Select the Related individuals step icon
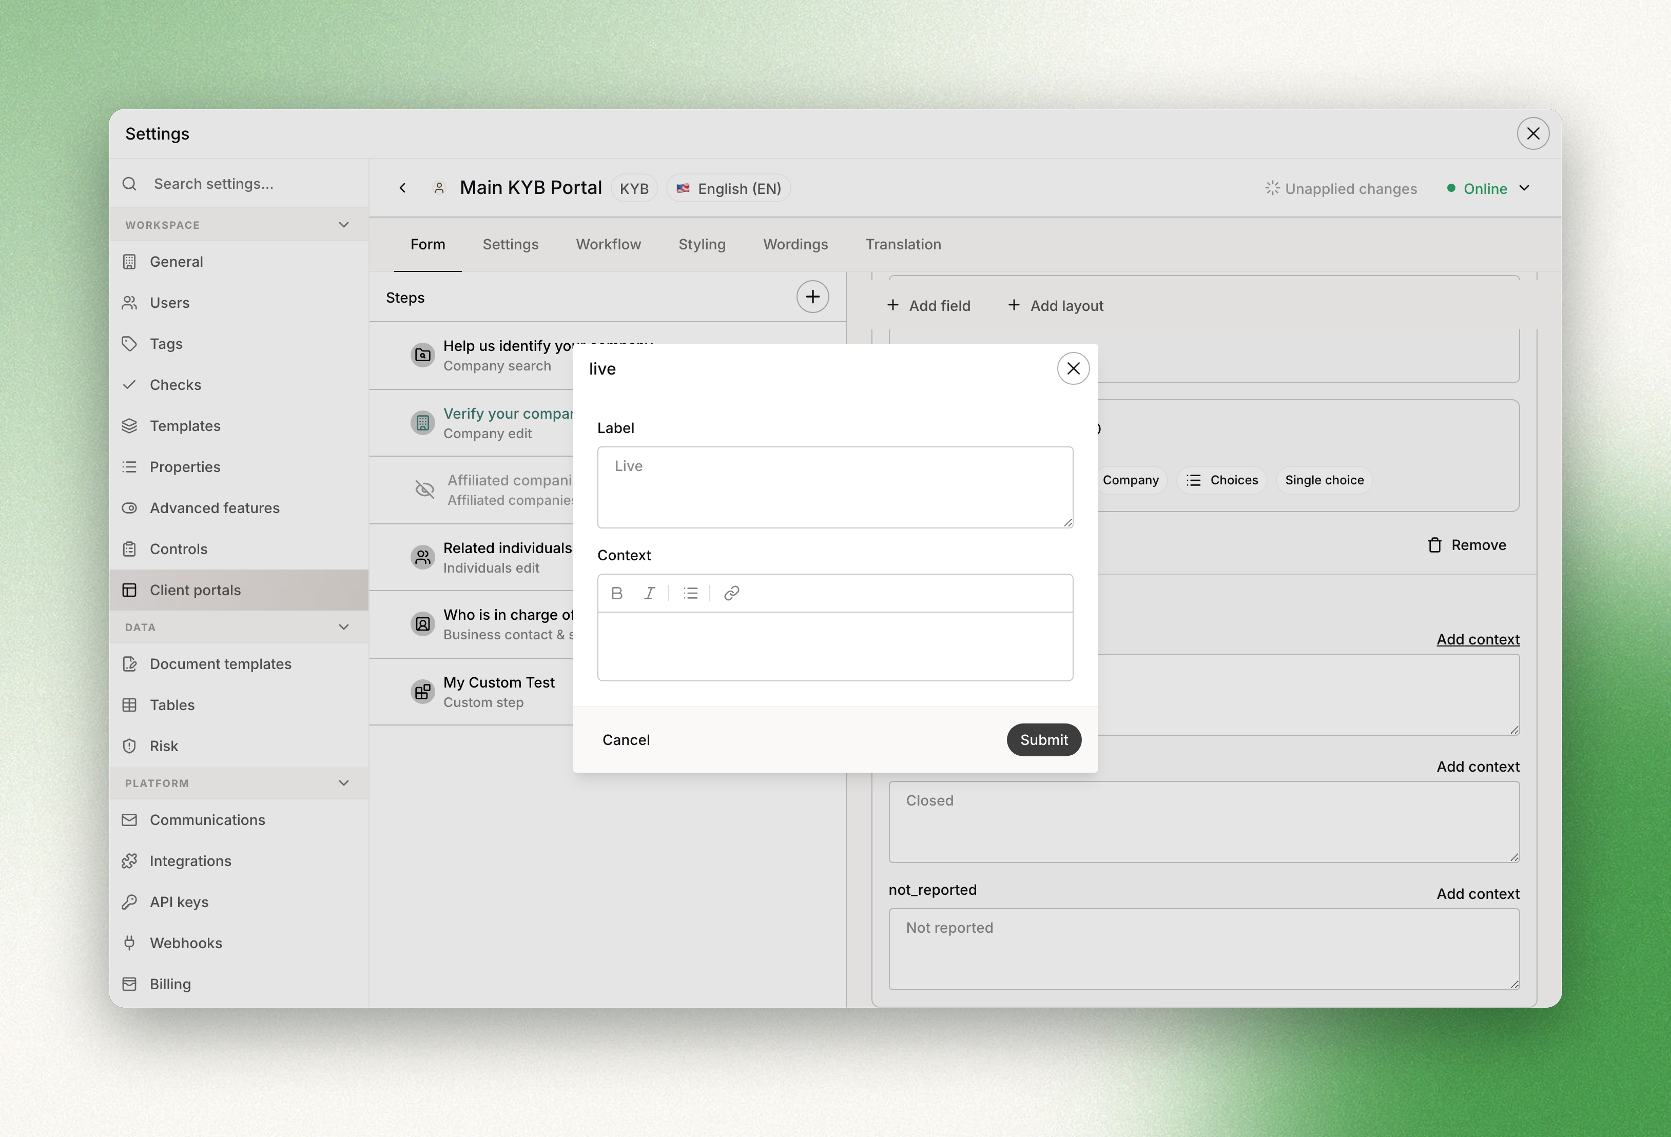Viewport: 1671px width, 1137px height. point(423,557)
